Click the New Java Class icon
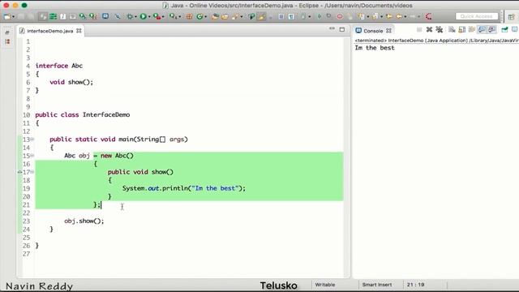 click(199, 16)
